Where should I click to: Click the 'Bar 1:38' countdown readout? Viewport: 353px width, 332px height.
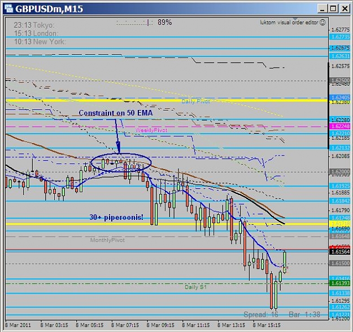(x=304, y=315)
